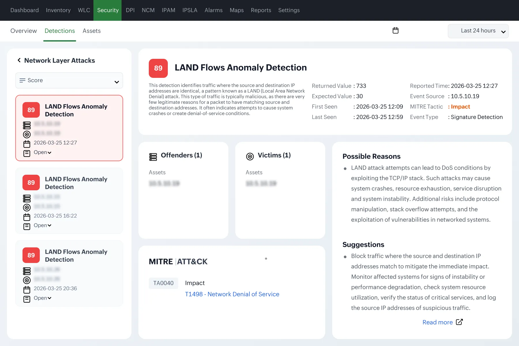Click the 89 score badge on the 16:22 card
This screenshot has width=519, height=346.
(31, 183)
